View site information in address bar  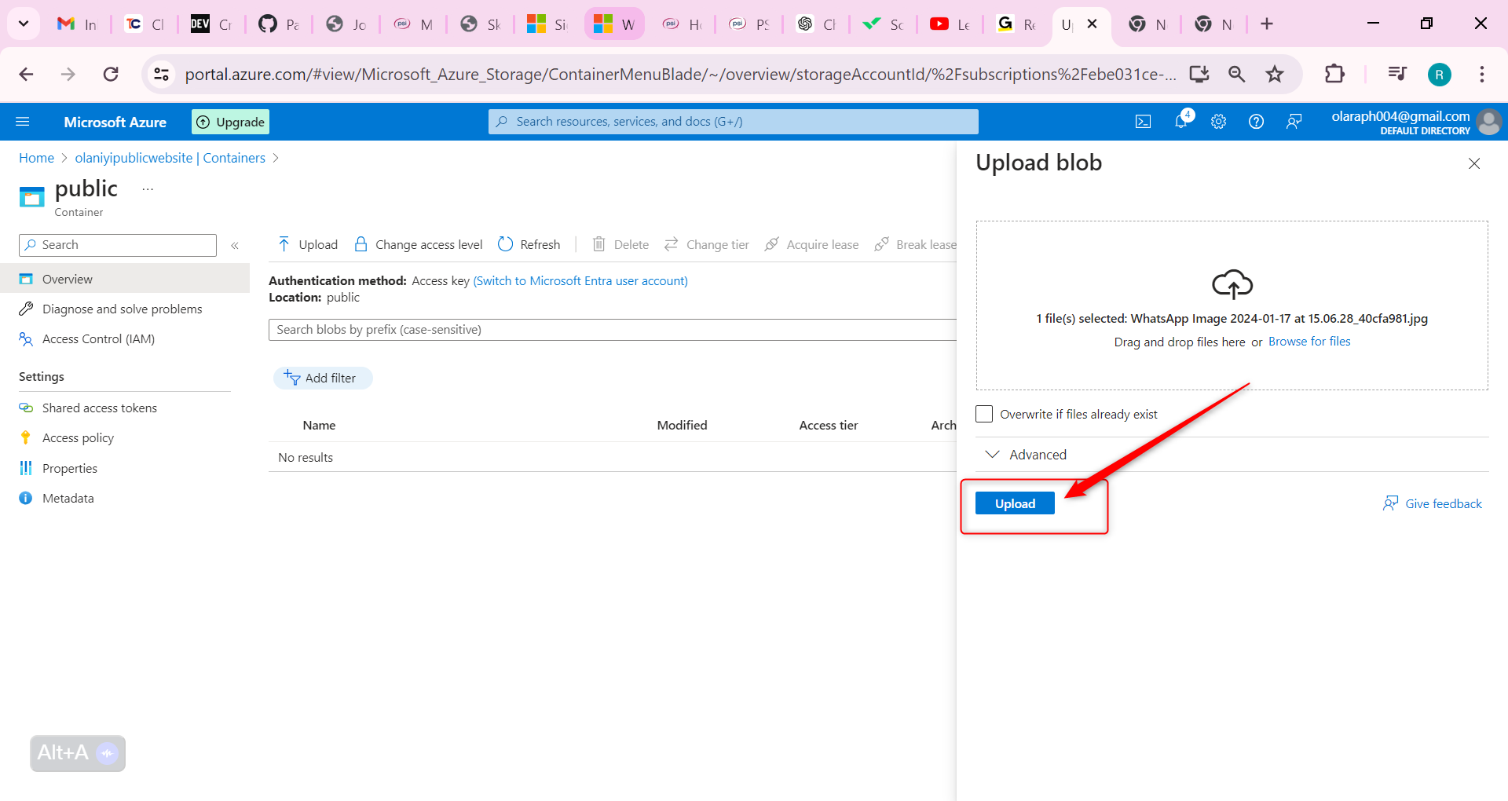(x=161, y=74)
